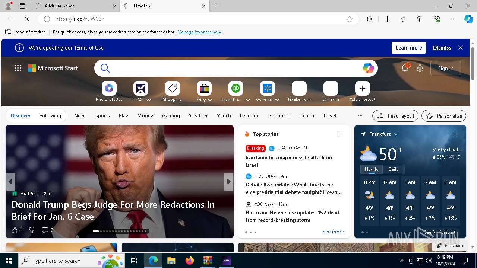Open the Top stories more options menu
The width and height of the screenshot is (477, 268).
(x=339, y=134)
